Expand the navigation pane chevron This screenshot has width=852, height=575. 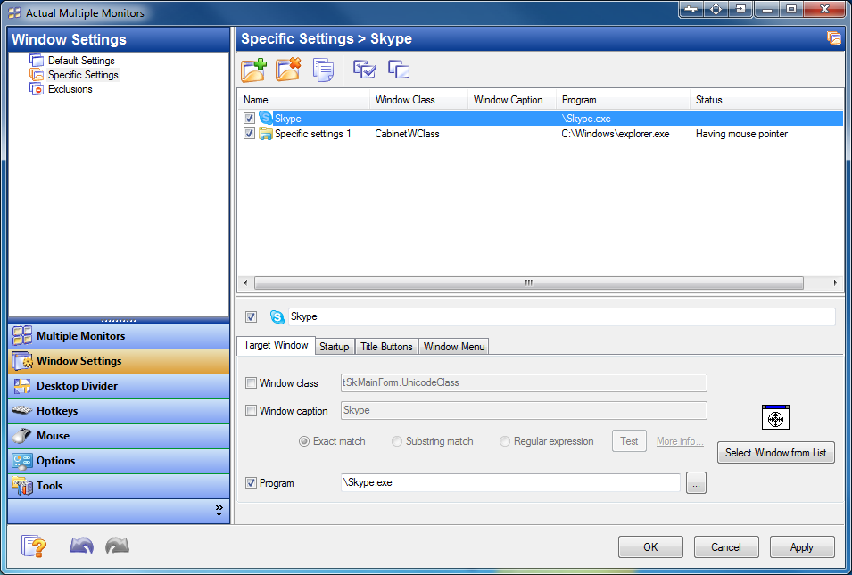pos(219,511)
